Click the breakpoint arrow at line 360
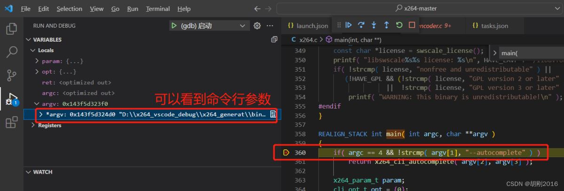This screenshot has height=191, width=564. click(x=286, y=153)
